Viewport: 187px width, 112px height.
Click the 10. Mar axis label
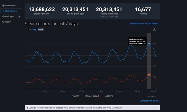click(x=44, y=91)
